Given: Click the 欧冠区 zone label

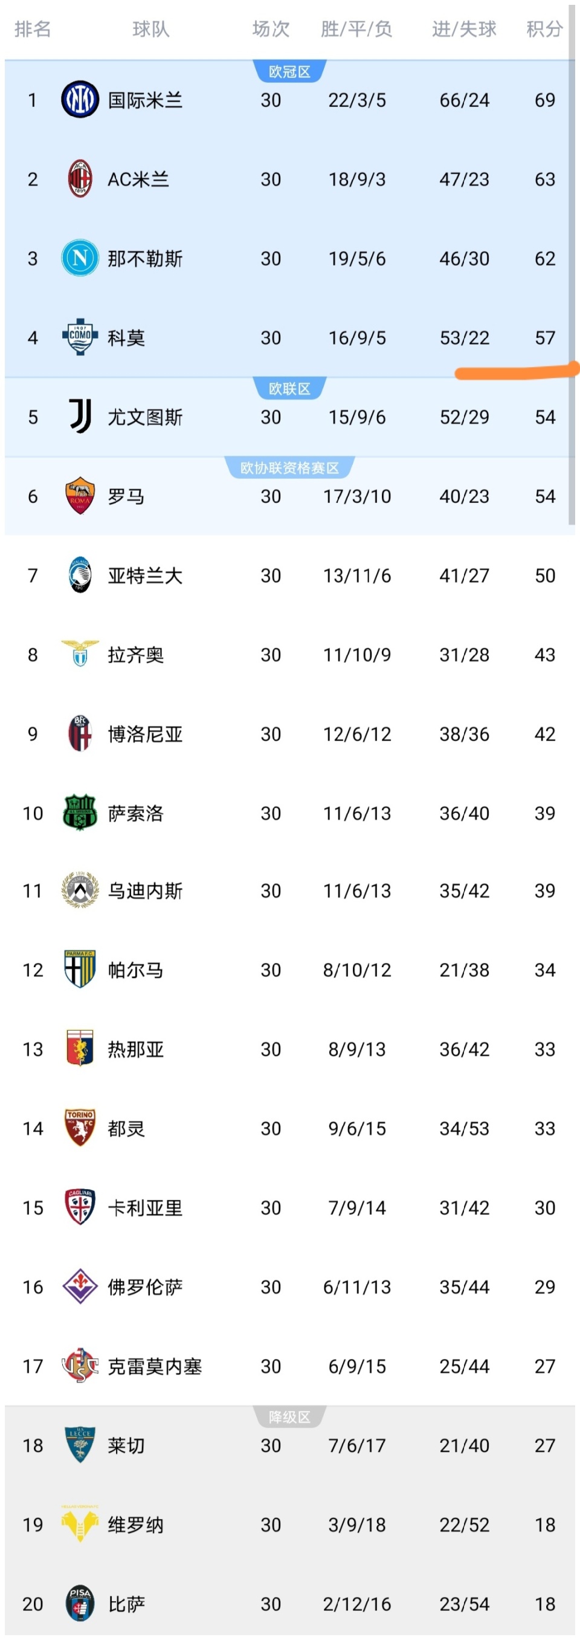Looking at the screenshot, I should (x=289, y=72).
